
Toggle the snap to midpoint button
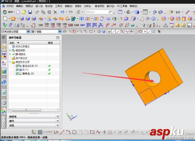click(118, 31)
